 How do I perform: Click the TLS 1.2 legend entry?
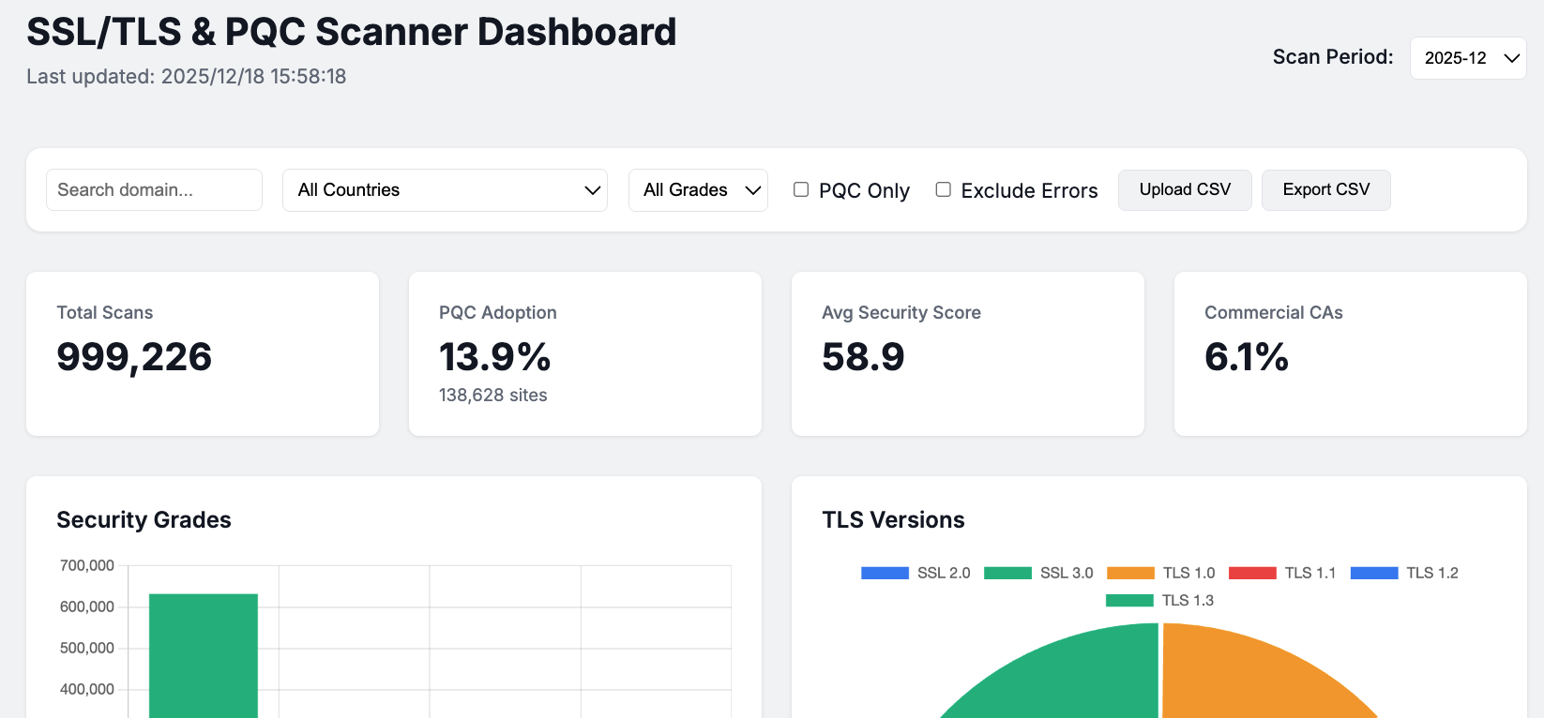click(x=1374, y=573)
